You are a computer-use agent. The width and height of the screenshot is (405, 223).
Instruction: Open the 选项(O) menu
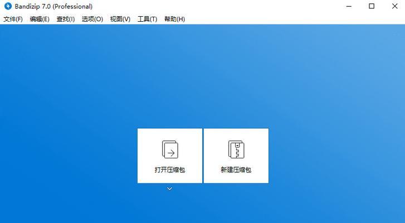click(x=92, y=19)
